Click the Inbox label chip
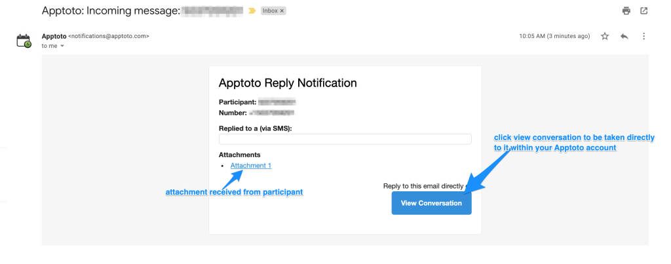The height and width of the screenshot is (264, 671). click(x=273, y=11)
